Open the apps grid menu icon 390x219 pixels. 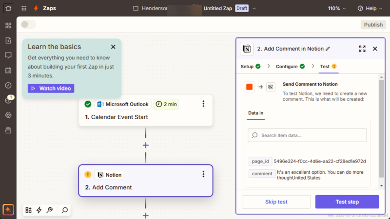coord(24,8)
